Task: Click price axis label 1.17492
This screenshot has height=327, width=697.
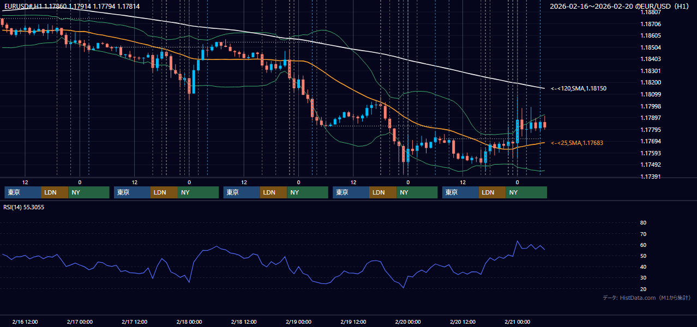Action: click(651, 165)
